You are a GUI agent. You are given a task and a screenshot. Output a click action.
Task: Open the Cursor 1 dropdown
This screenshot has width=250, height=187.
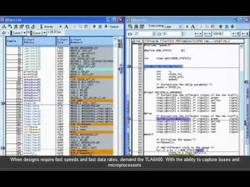point(18,33)
